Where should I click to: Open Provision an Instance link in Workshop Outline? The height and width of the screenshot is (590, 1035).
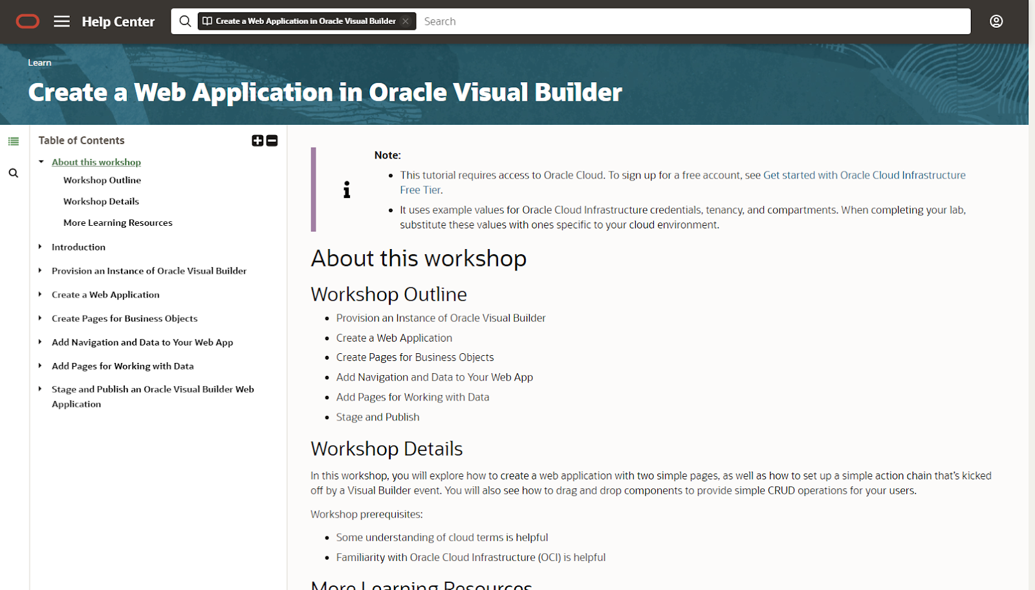point(441,318)
